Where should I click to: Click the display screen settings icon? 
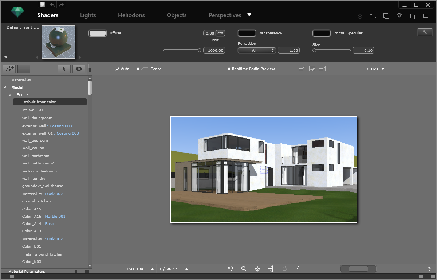click(426, 16)
